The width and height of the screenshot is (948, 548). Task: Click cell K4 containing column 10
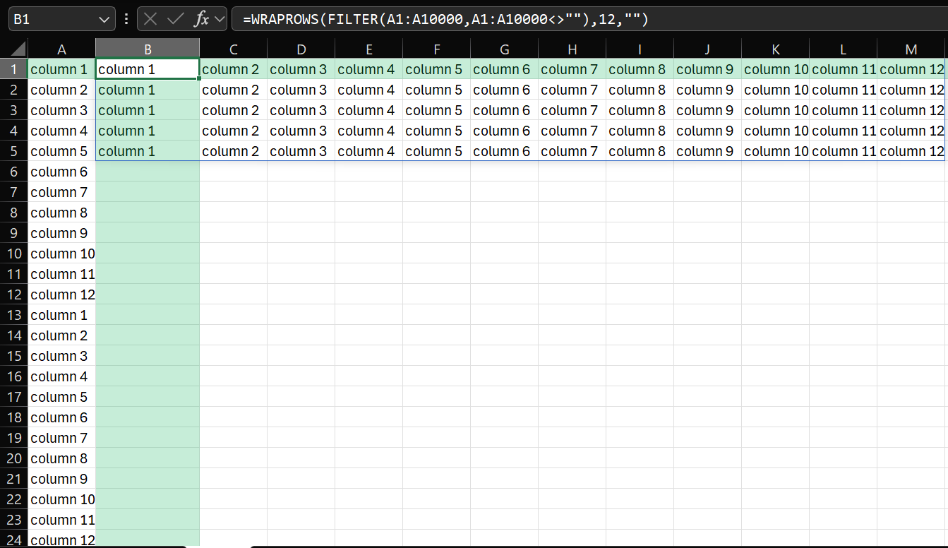pyautogui.click(x=776, y=131)
